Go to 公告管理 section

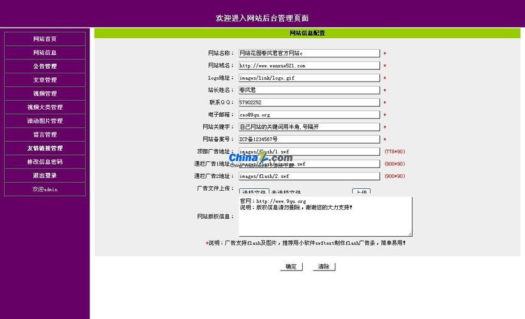click(x=45, y=66)
